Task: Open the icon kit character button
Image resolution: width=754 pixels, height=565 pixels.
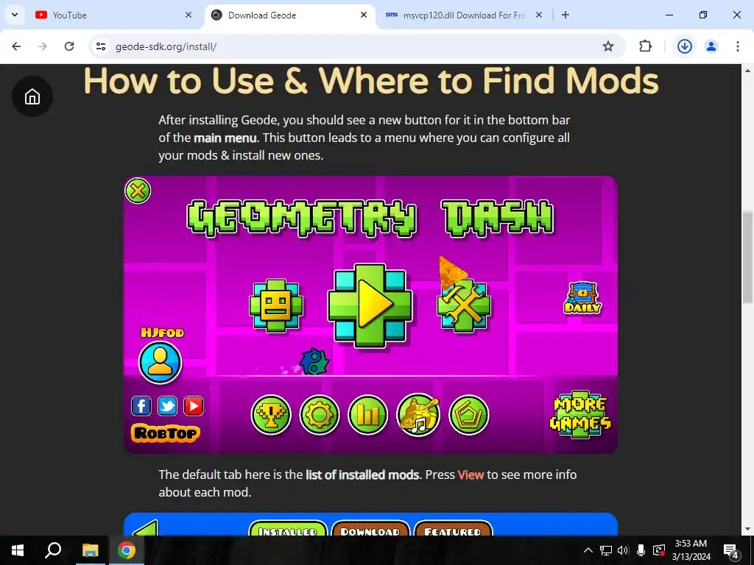Action: pos(276,305)
